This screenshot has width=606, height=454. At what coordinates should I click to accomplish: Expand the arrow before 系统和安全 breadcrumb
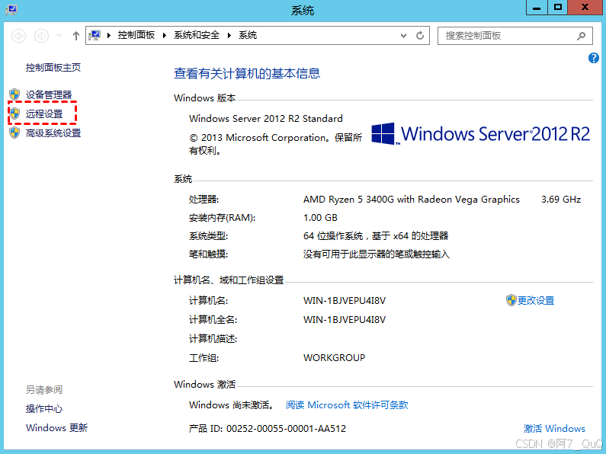(x=165, y=36)
